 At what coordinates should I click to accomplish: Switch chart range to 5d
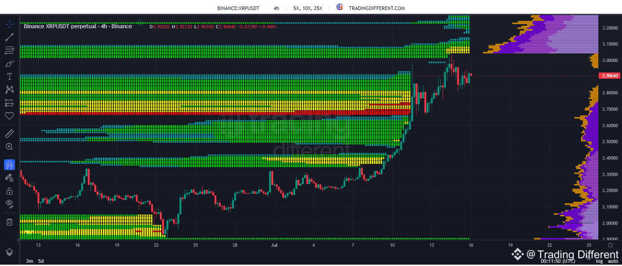coord(41,261)
